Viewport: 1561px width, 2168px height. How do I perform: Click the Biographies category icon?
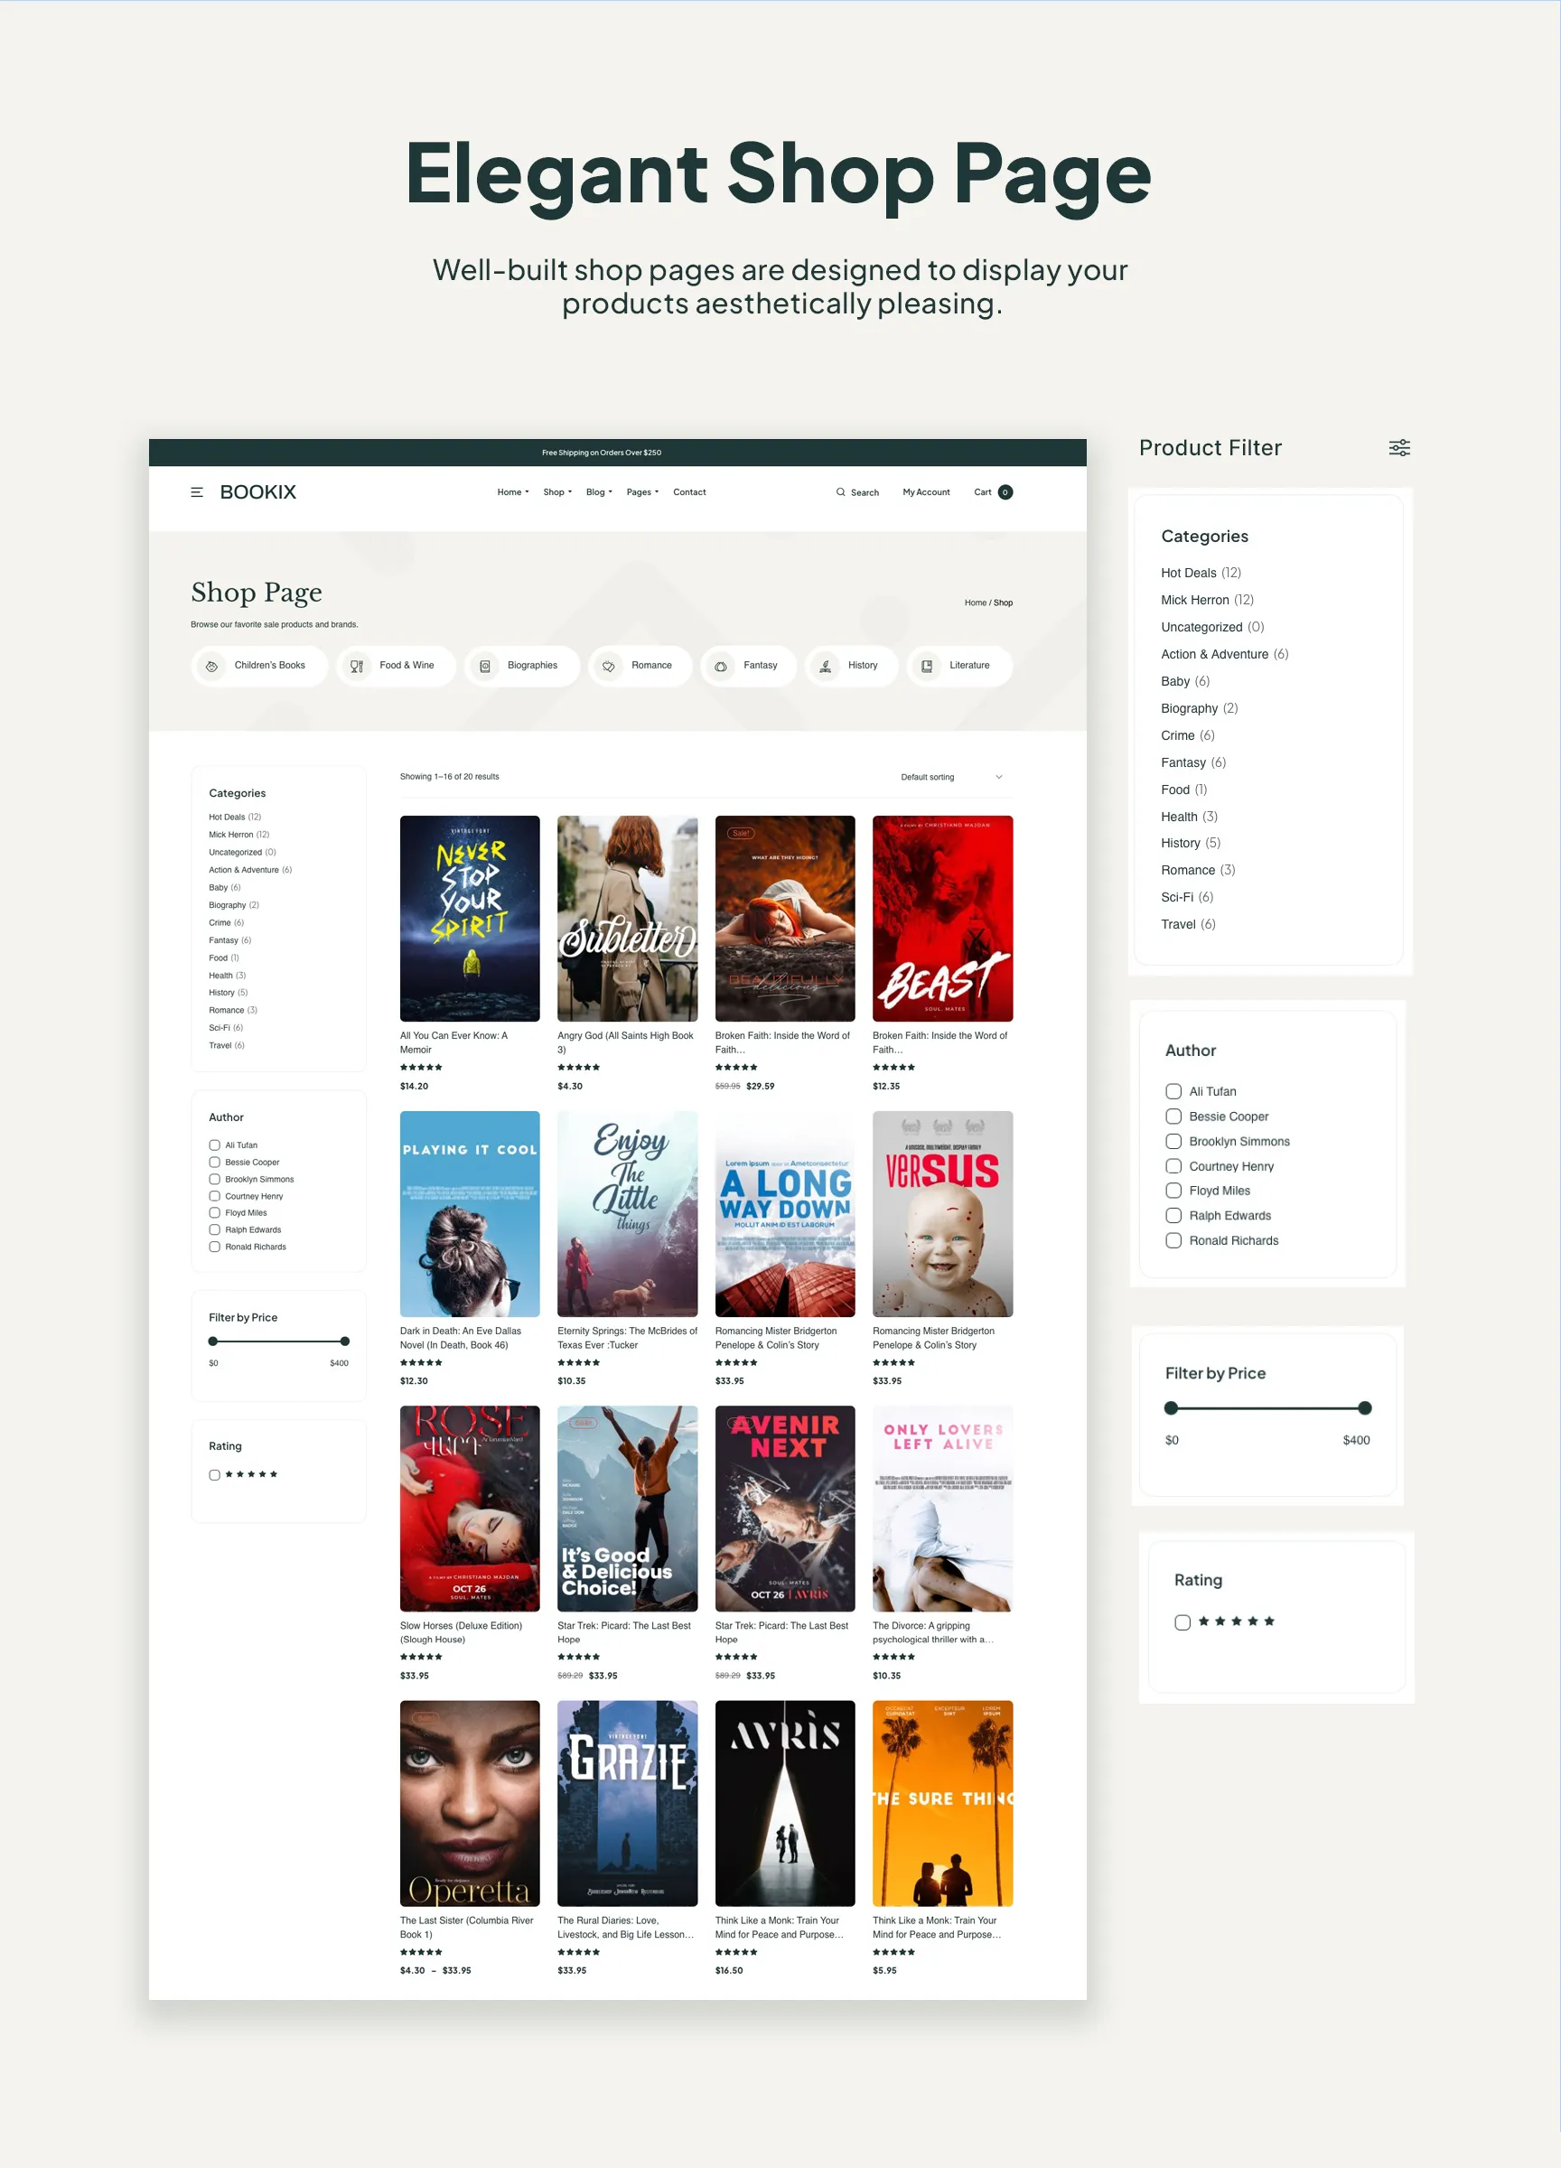pos(486,666)
